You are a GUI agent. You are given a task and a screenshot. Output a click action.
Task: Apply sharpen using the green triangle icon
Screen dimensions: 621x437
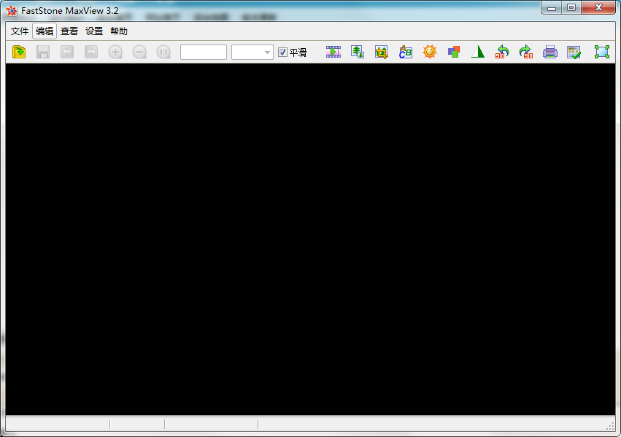pyautogui.click(x=478, y=52)
